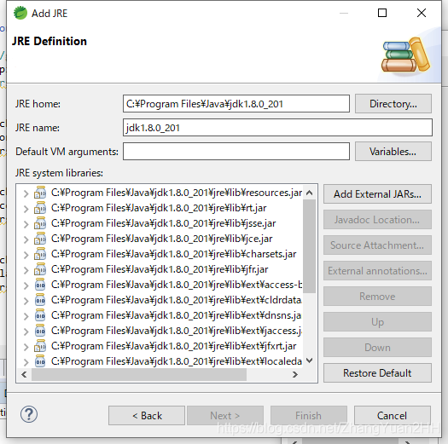This screenshot has height=444, width=448.
Task: Click the jar icon for resources.jar
Action: click(x=40, y=193)
